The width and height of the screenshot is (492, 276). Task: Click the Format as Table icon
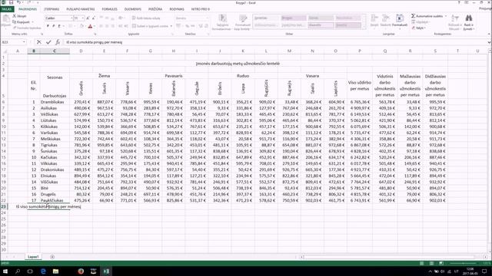point(243,18)
